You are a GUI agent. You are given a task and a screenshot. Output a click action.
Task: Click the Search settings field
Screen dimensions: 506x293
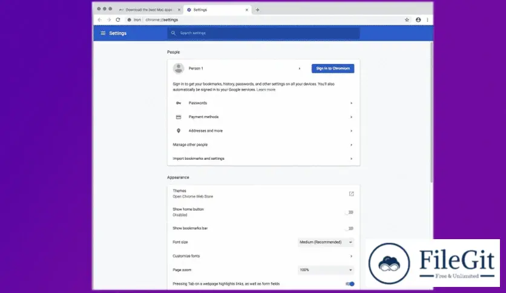point(263,33)
